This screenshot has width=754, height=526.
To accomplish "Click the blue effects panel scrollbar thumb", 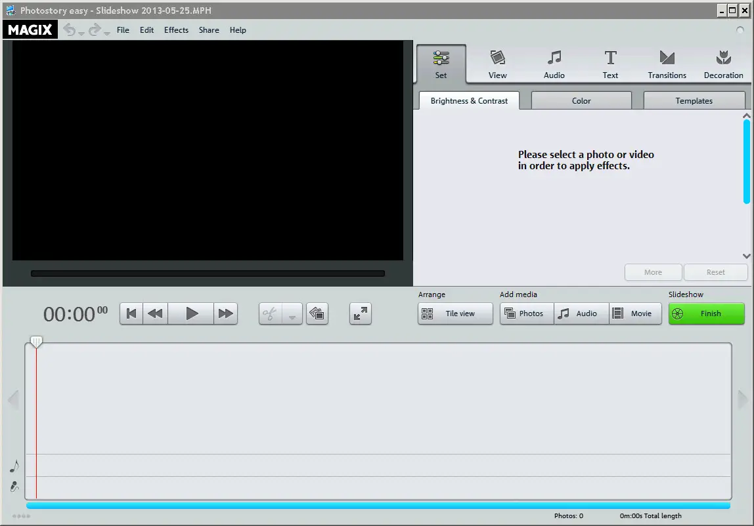I will click(746, 162).
